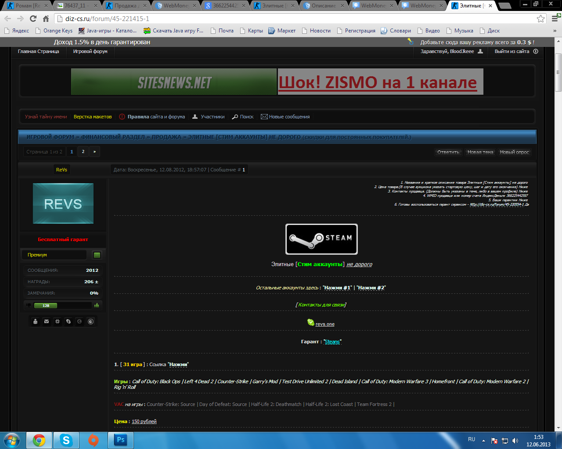This screenshot has height=449, width=562.
Task: Click the Chrome forward arrow
Action: pyautogui.click(x=20, y=19)
